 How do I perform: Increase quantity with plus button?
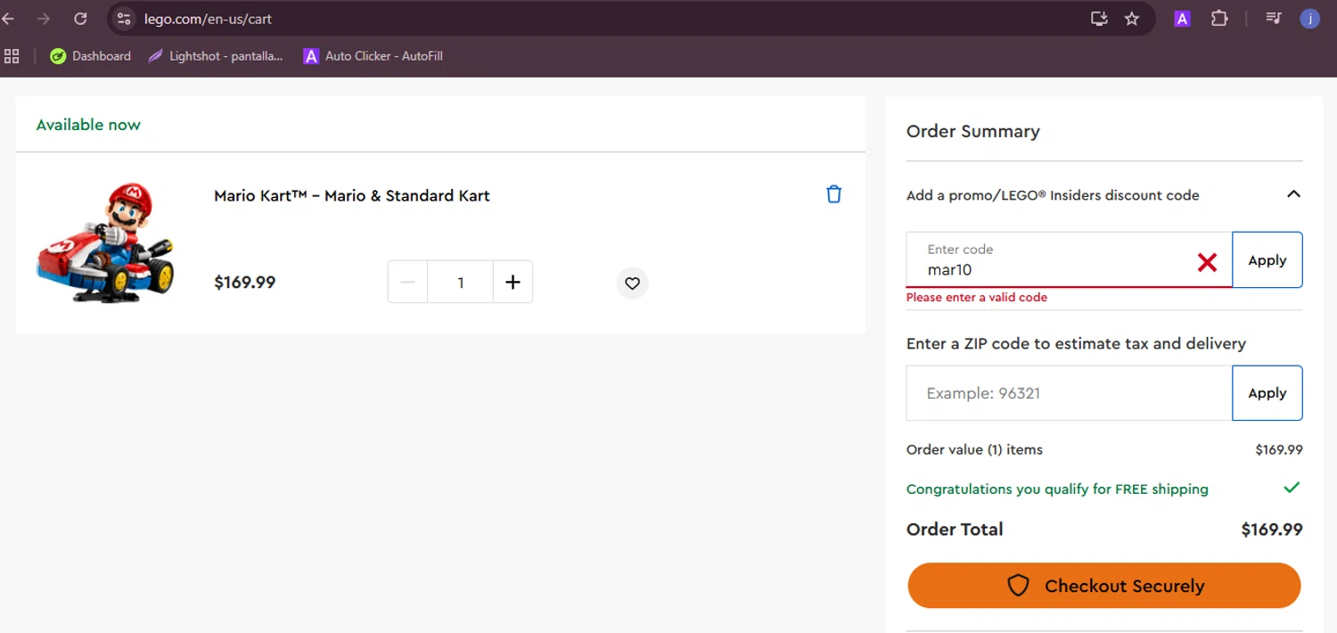(x=513, y=282)
